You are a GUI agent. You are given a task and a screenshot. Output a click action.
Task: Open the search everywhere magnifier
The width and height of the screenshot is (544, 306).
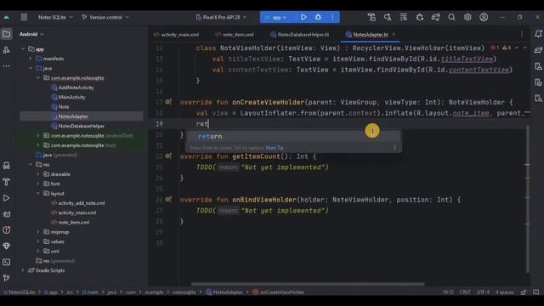451,17
